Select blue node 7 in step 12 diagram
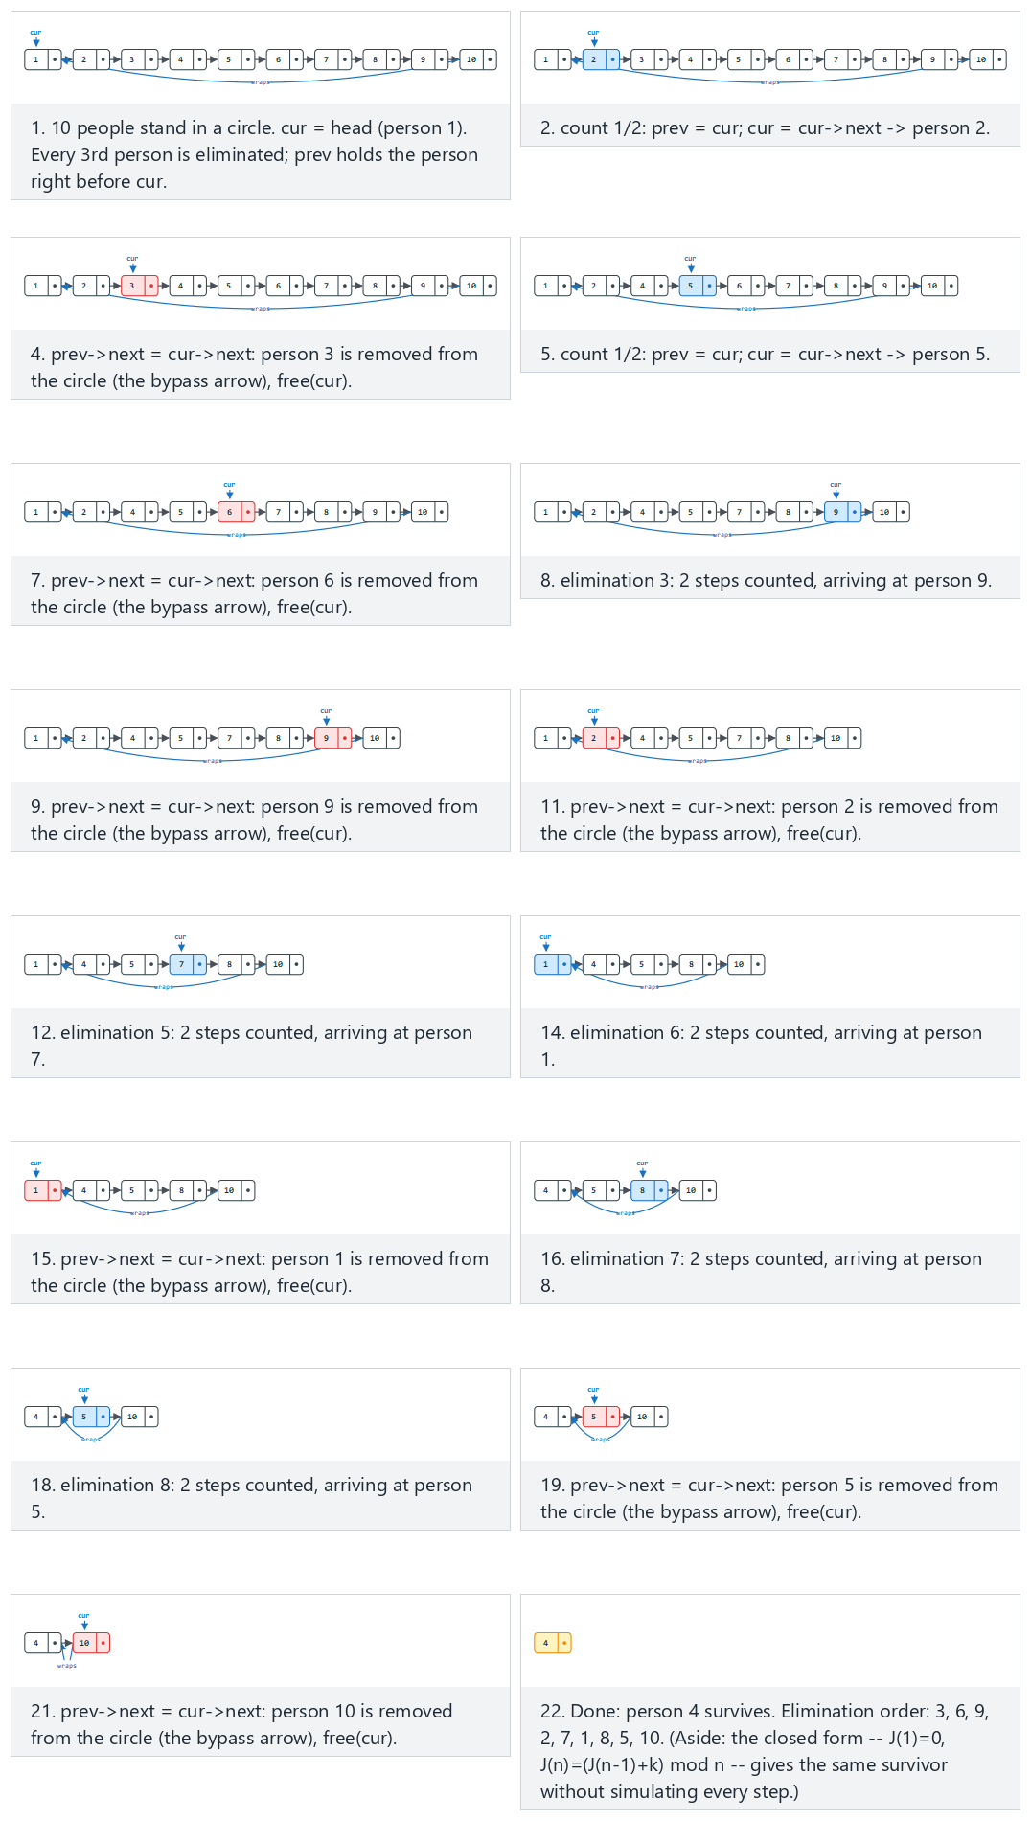 [x=189, y=964]
